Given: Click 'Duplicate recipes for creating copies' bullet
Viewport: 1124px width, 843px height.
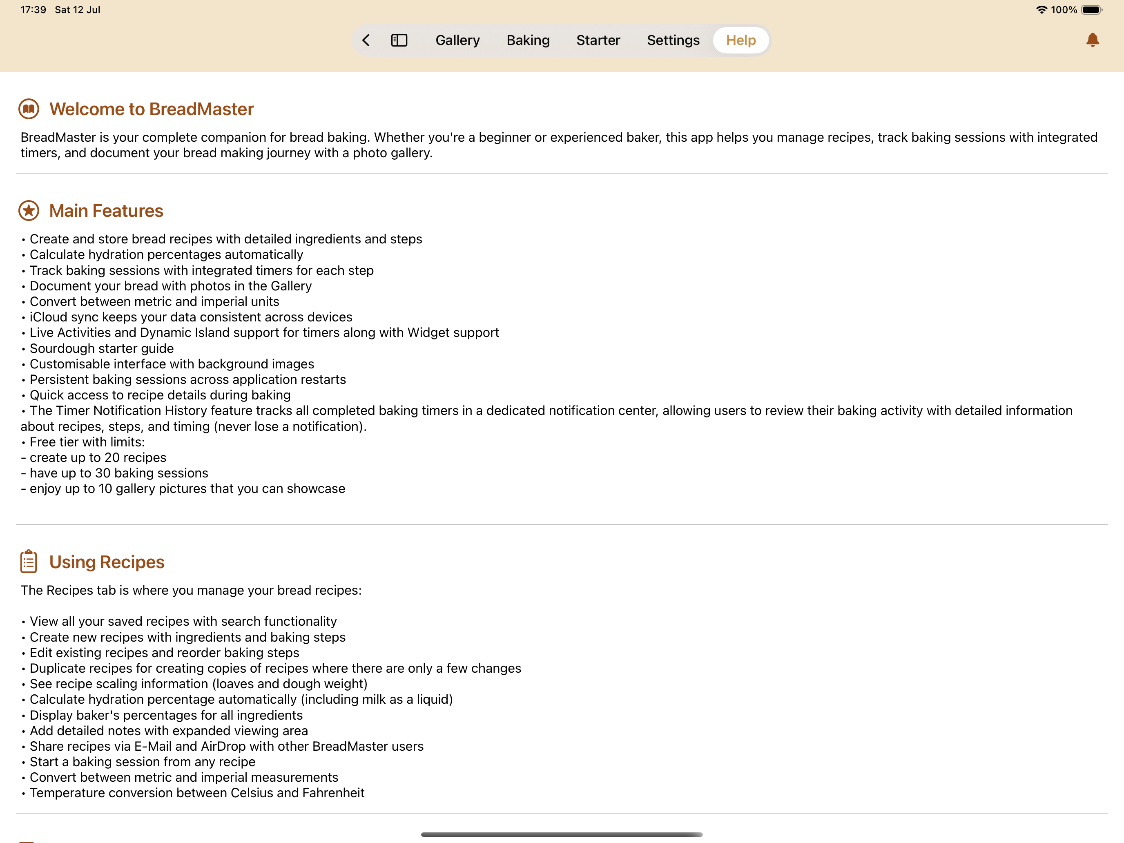Looking at the screenshot, I should pyautogui.click(x=271, y=668).
